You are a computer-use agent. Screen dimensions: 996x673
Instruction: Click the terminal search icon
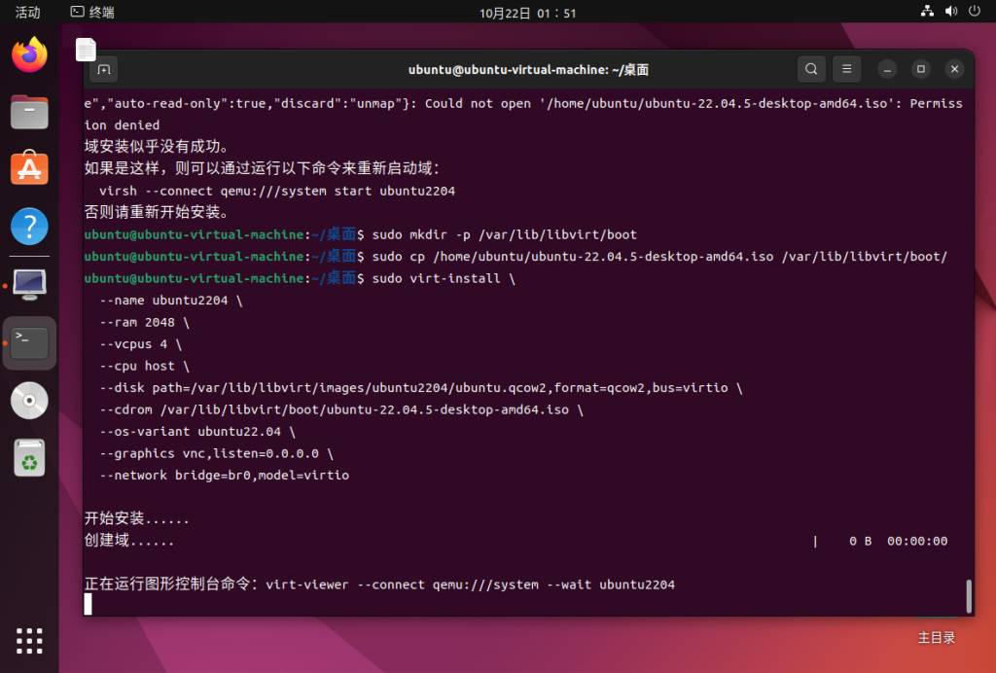[x=811, y=69]
